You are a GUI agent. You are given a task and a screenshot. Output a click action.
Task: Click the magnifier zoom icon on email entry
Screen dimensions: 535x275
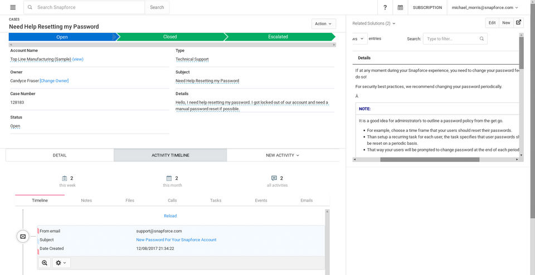(x=45, y=263)
